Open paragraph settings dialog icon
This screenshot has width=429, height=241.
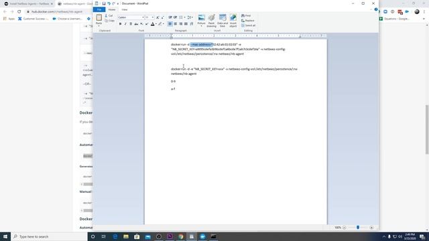coord(192,24)
